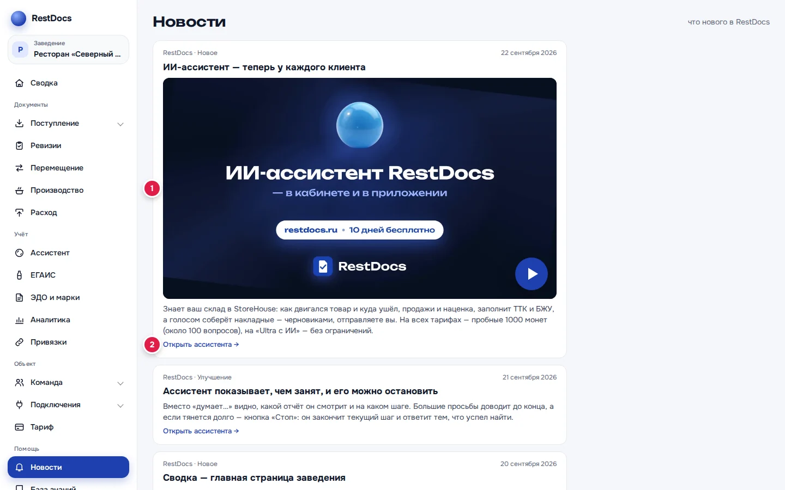Click the text что нового в RestDocs
Screen dimensions: 785x490
(x=729, y=22)
